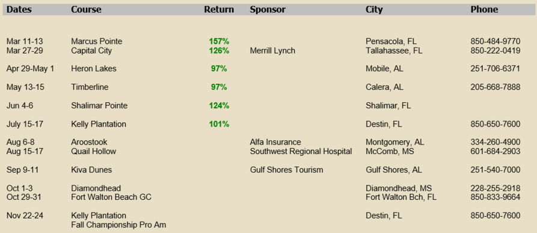Screen dimensions: 537x233
Task: Click the 157% return value
Action: click(219, 42)
